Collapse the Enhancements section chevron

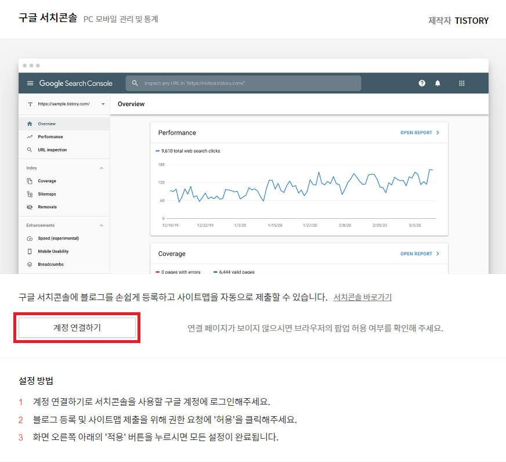click(x=102, y=225)
